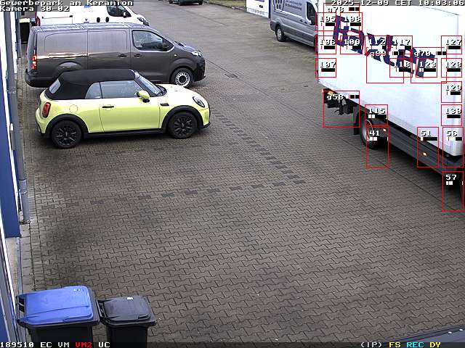Select motion detection box 958
The width and height of the screenshot is (465, 348).
[x=341, y=109]
